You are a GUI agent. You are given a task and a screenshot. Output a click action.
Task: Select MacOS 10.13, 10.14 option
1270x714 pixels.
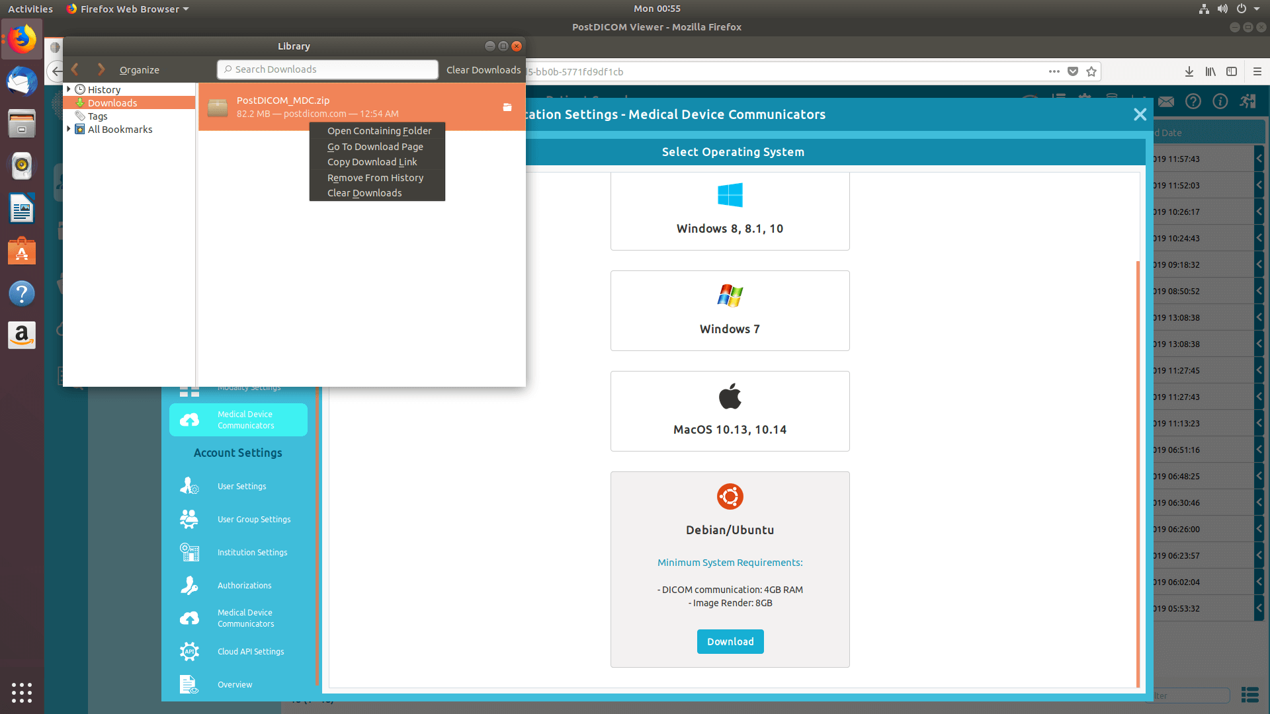pos(730,410)
